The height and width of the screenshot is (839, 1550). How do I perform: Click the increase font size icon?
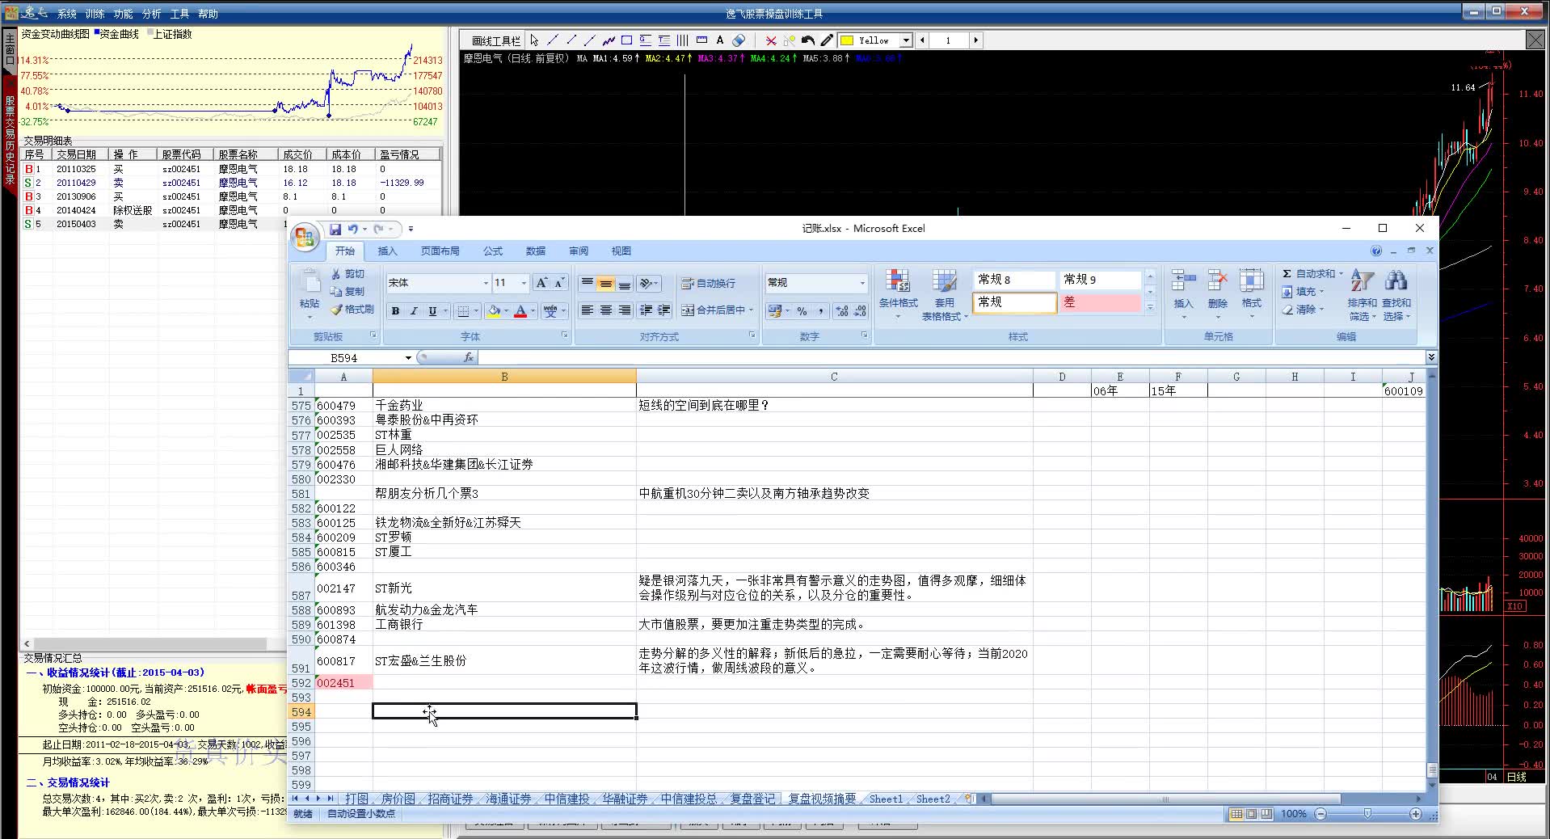point(542,283)
